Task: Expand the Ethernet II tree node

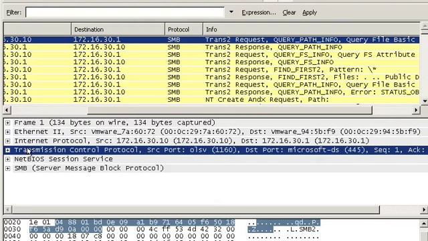Action: pyautogui.click(x=7, y=132)
